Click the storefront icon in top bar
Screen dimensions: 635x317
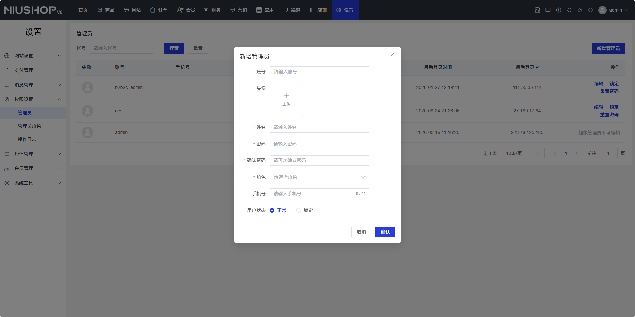[537, 10]
